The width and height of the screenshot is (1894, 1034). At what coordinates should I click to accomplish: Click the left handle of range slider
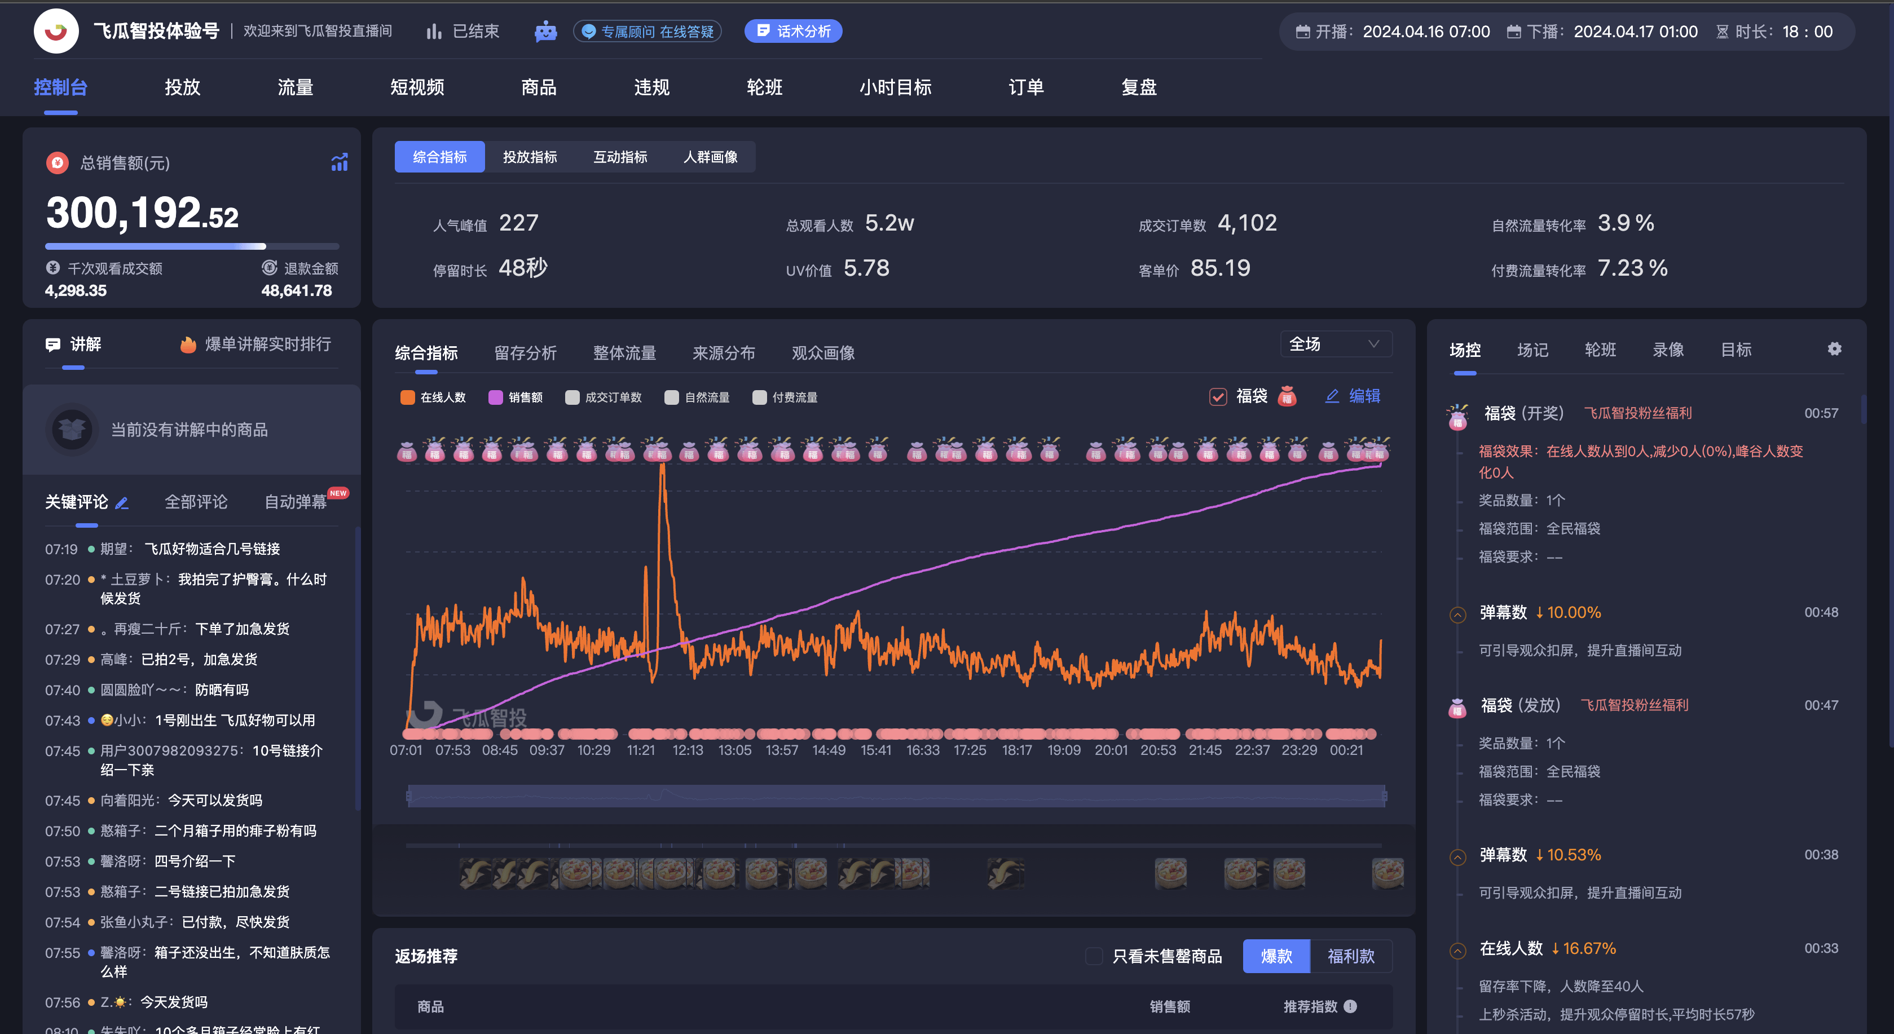click(408, 796)
